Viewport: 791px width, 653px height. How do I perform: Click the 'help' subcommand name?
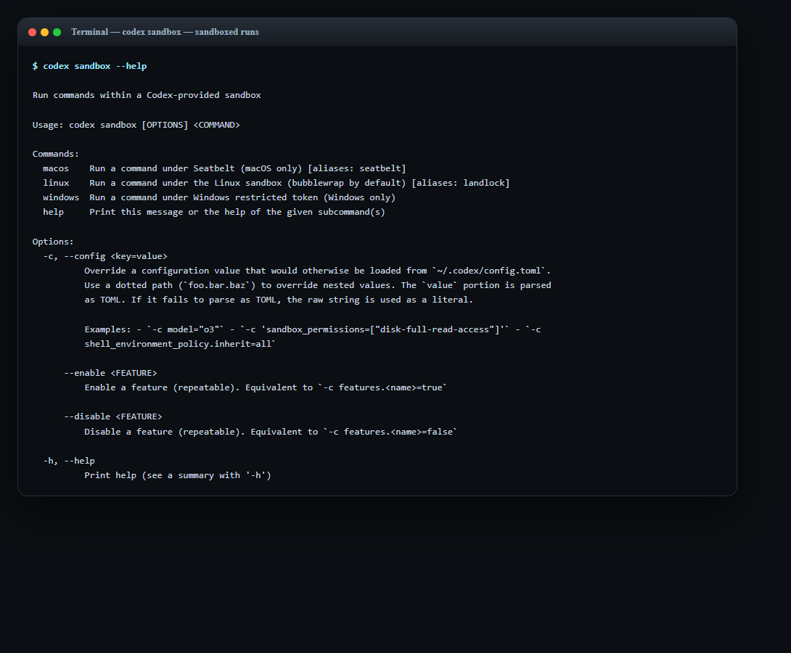tap(54, 213)
